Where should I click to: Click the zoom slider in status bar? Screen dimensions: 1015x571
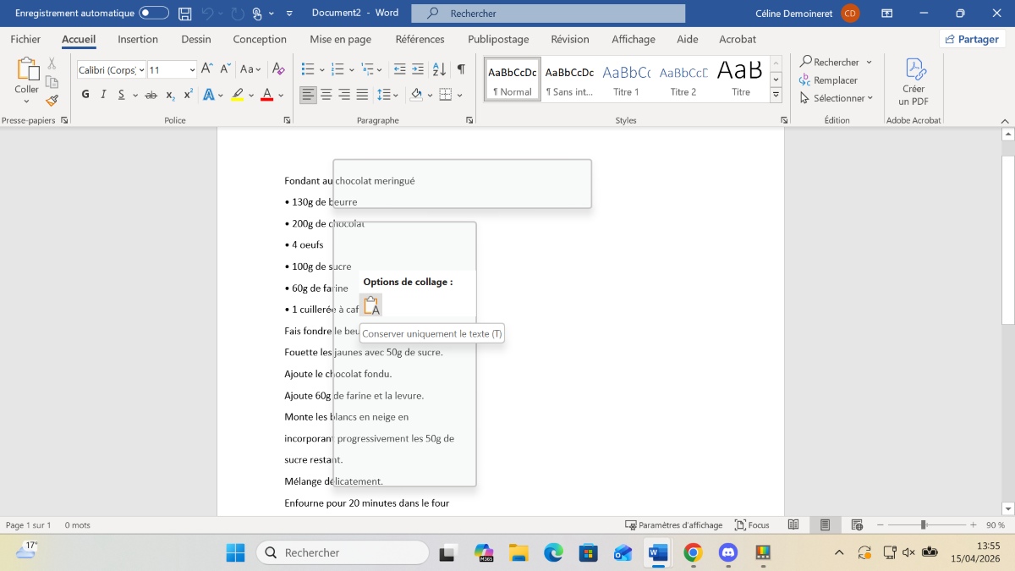click(924, 525)
